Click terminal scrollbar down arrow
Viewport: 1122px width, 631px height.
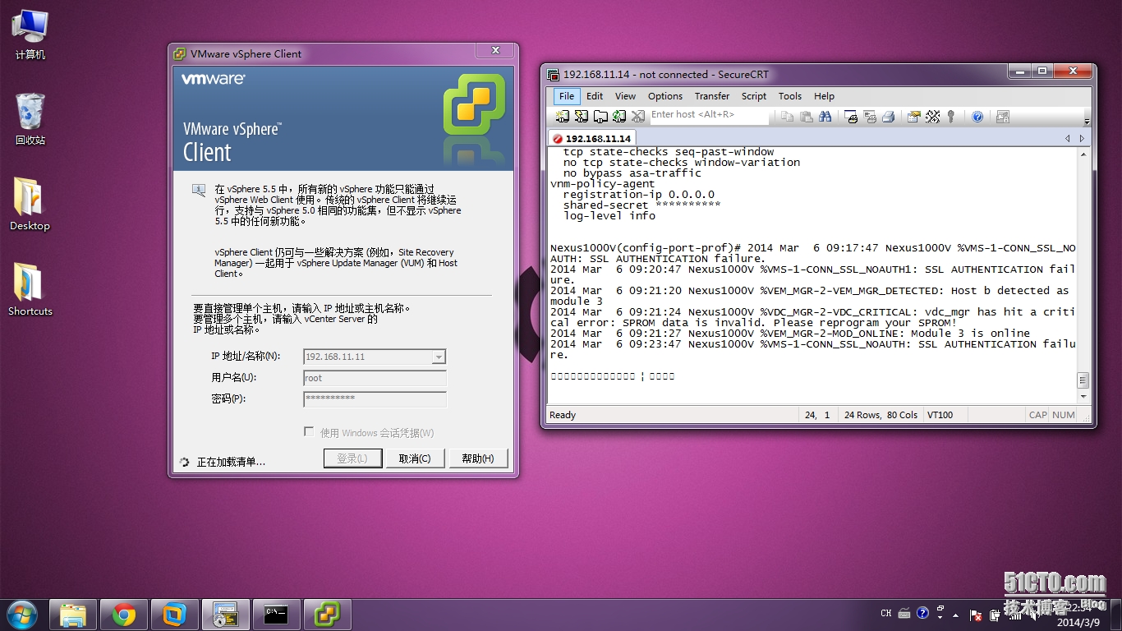1083,397
